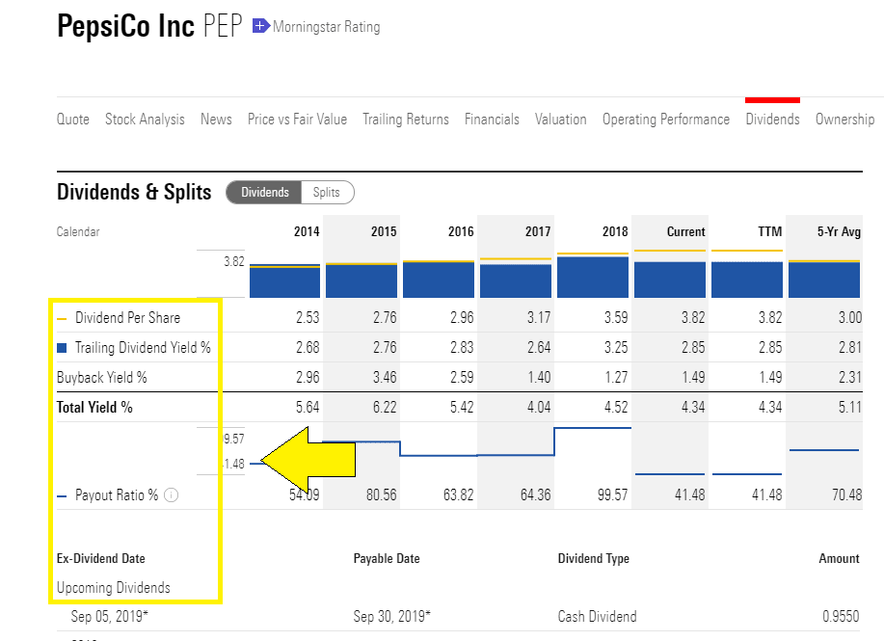The width and height of the screenshot is (884, 641).
Task: Click the Morningstar Rating link
Action: pyautogui.click(x=327, y=26)
